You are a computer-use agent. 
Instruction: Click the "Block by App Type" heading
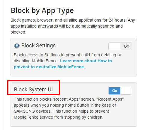(x=42, y=10)
